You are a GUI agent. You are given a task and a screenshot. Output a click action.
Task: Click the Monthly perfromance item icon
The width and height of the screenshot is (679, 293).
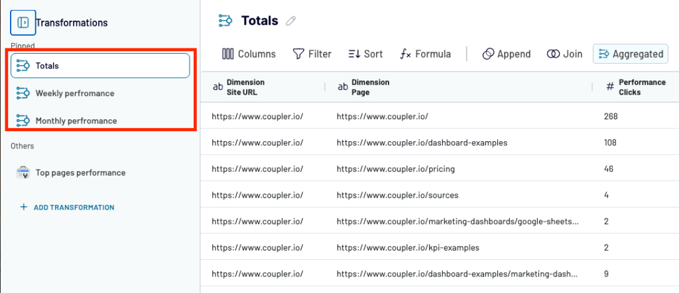pyautogui.click(x=23, y=121)
